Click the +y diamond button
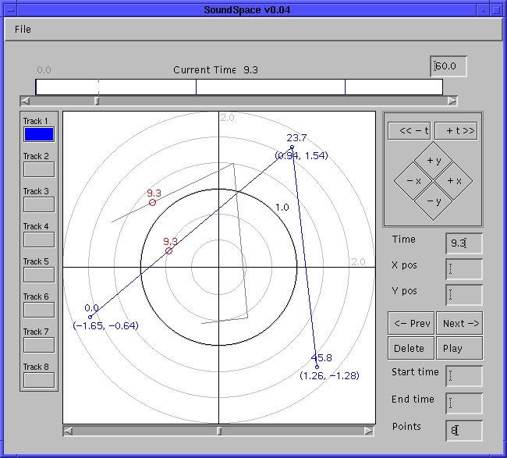 434,160
